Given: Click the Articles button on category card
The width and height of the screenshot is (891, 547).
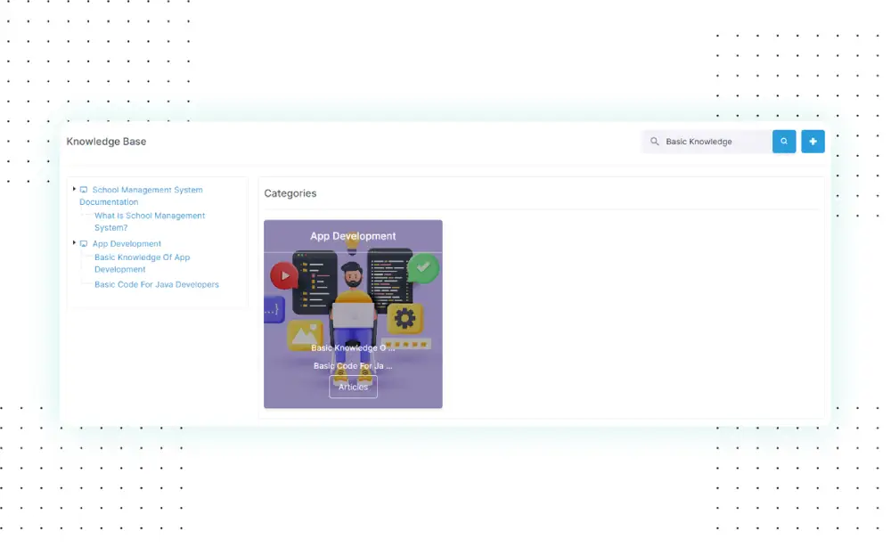Looking at the screenshot, I should point(353,387).
